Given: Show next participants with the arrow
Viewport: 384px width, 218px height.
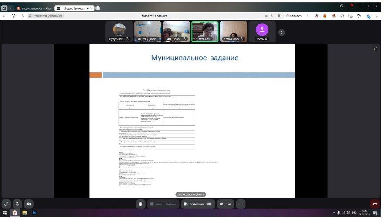Looking at the screenshot, I should click(x=282, y=32).
